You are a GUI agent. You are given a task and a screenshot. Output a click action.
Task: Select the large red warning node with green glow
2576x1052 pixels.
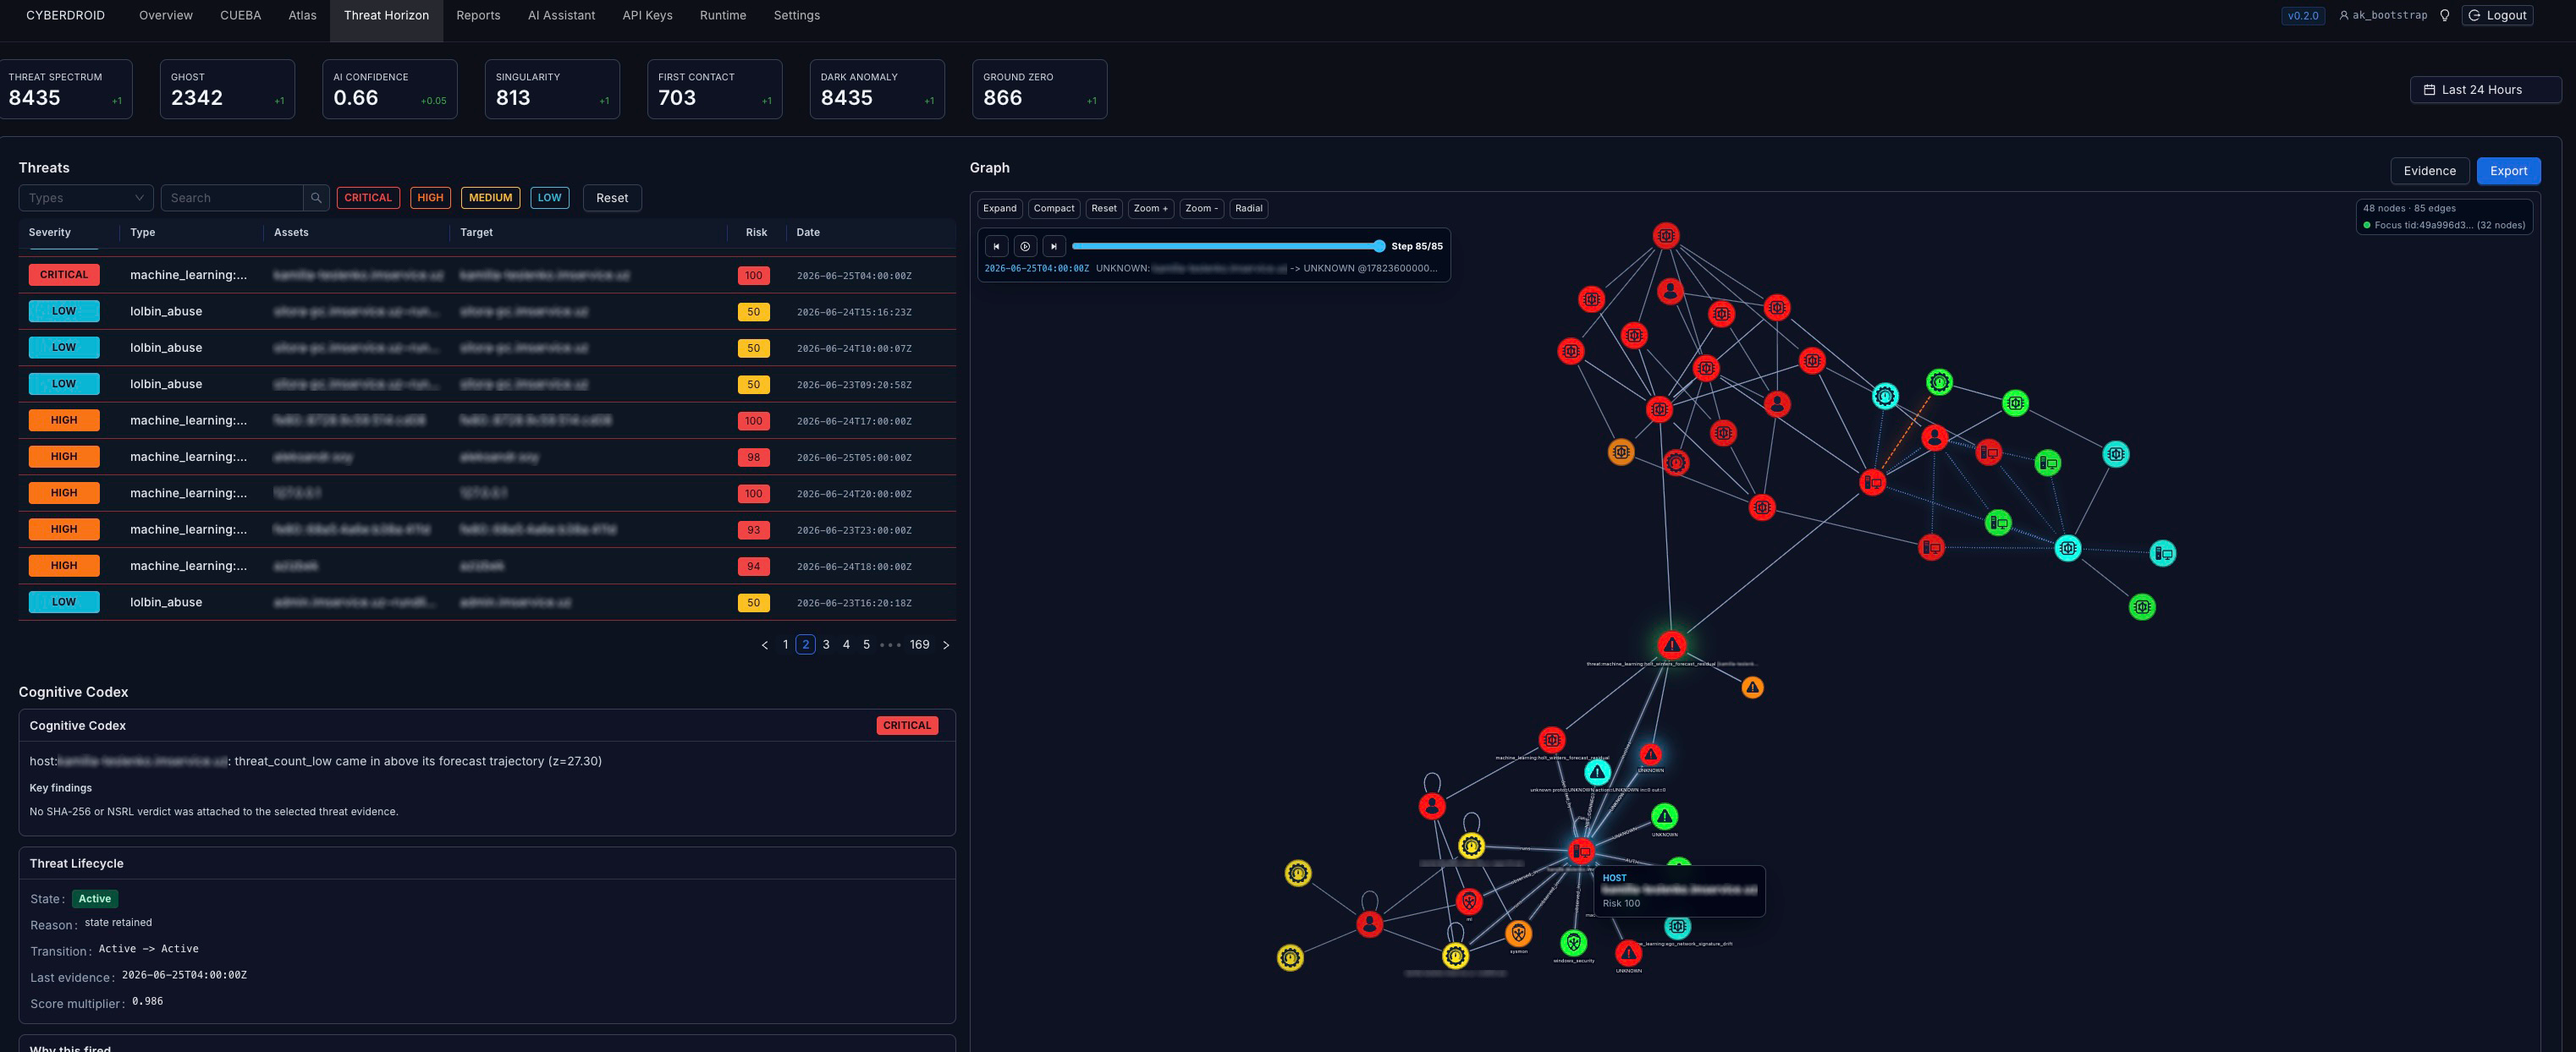pyautogui.click(x=1671, y=644)
